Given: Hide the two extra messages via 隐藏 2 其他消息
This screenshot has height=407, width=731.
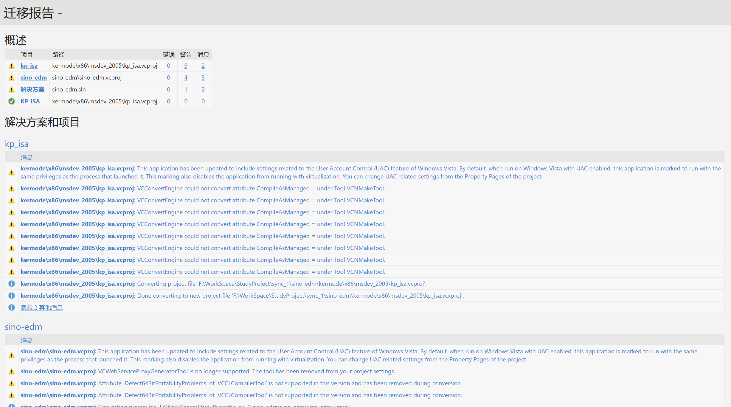Looking at the screenshot, I should click(41, 307).
